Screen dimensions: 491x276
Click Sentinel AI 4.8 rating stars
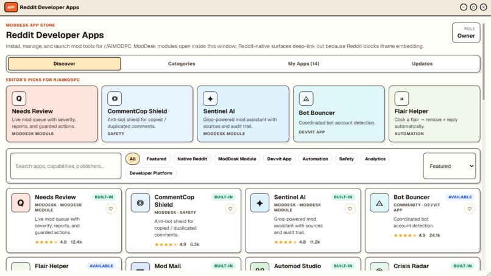click(x=285, y=242)
